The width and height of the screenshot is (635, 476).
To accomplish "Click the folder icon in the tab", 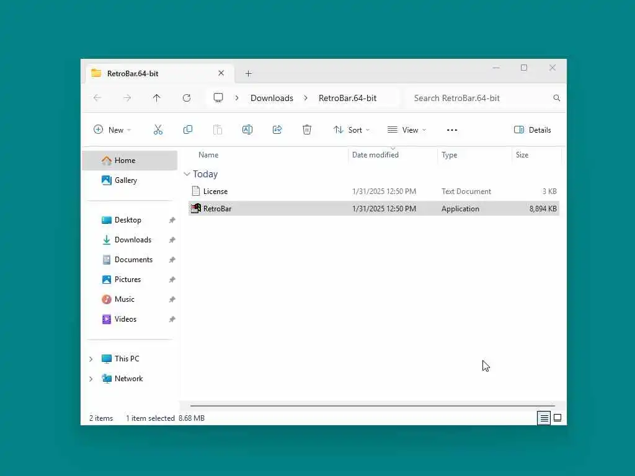I will coord(96,73).
